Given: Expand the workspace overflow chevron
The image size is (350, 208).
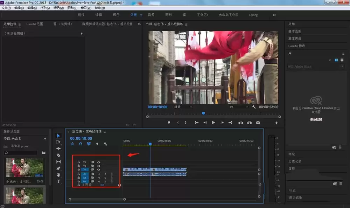Looking at the screenshot, I should [x=274, y=15].
